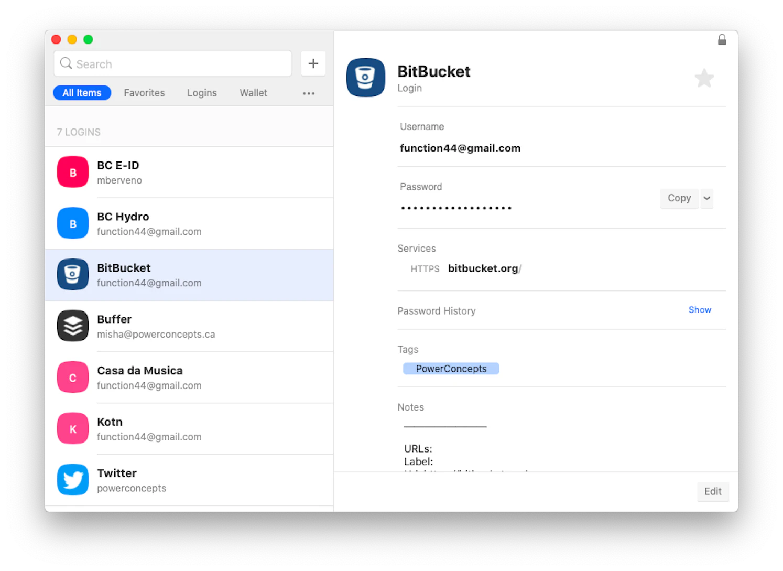Screen dimensions: 783x571
Task: Open the three-dots more filters menu
Action: (x=309, y=93)
